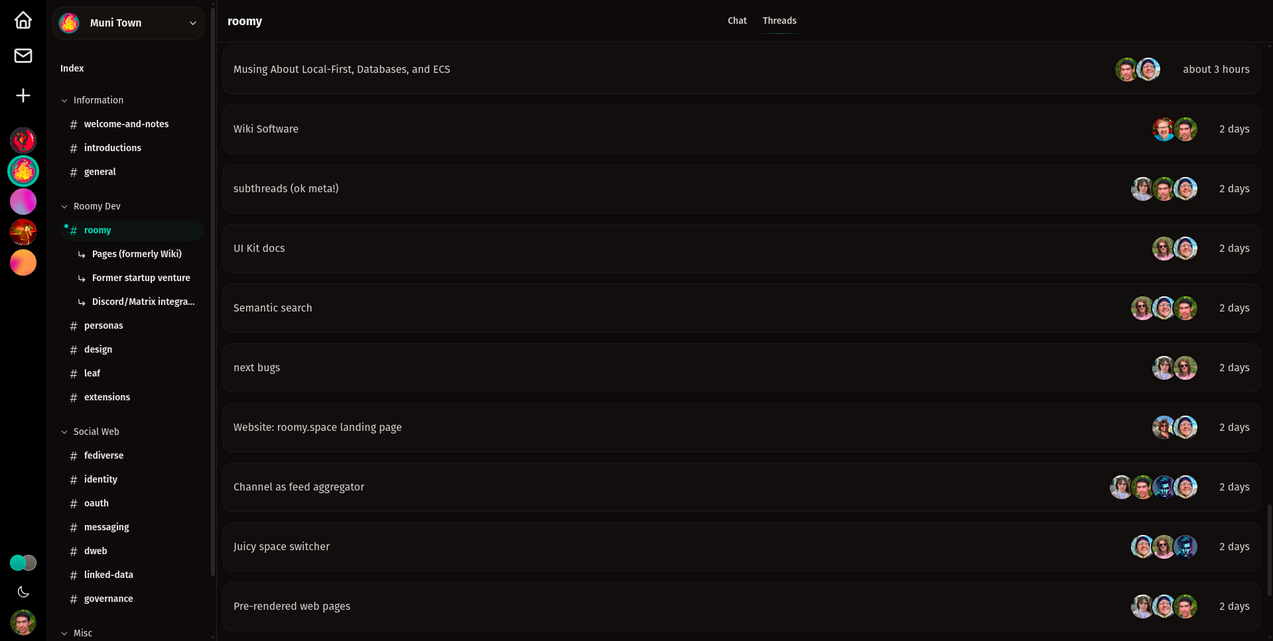Collapse the Information category
The height and width of the screenshot is (641, 1273).
pos(65,101)
